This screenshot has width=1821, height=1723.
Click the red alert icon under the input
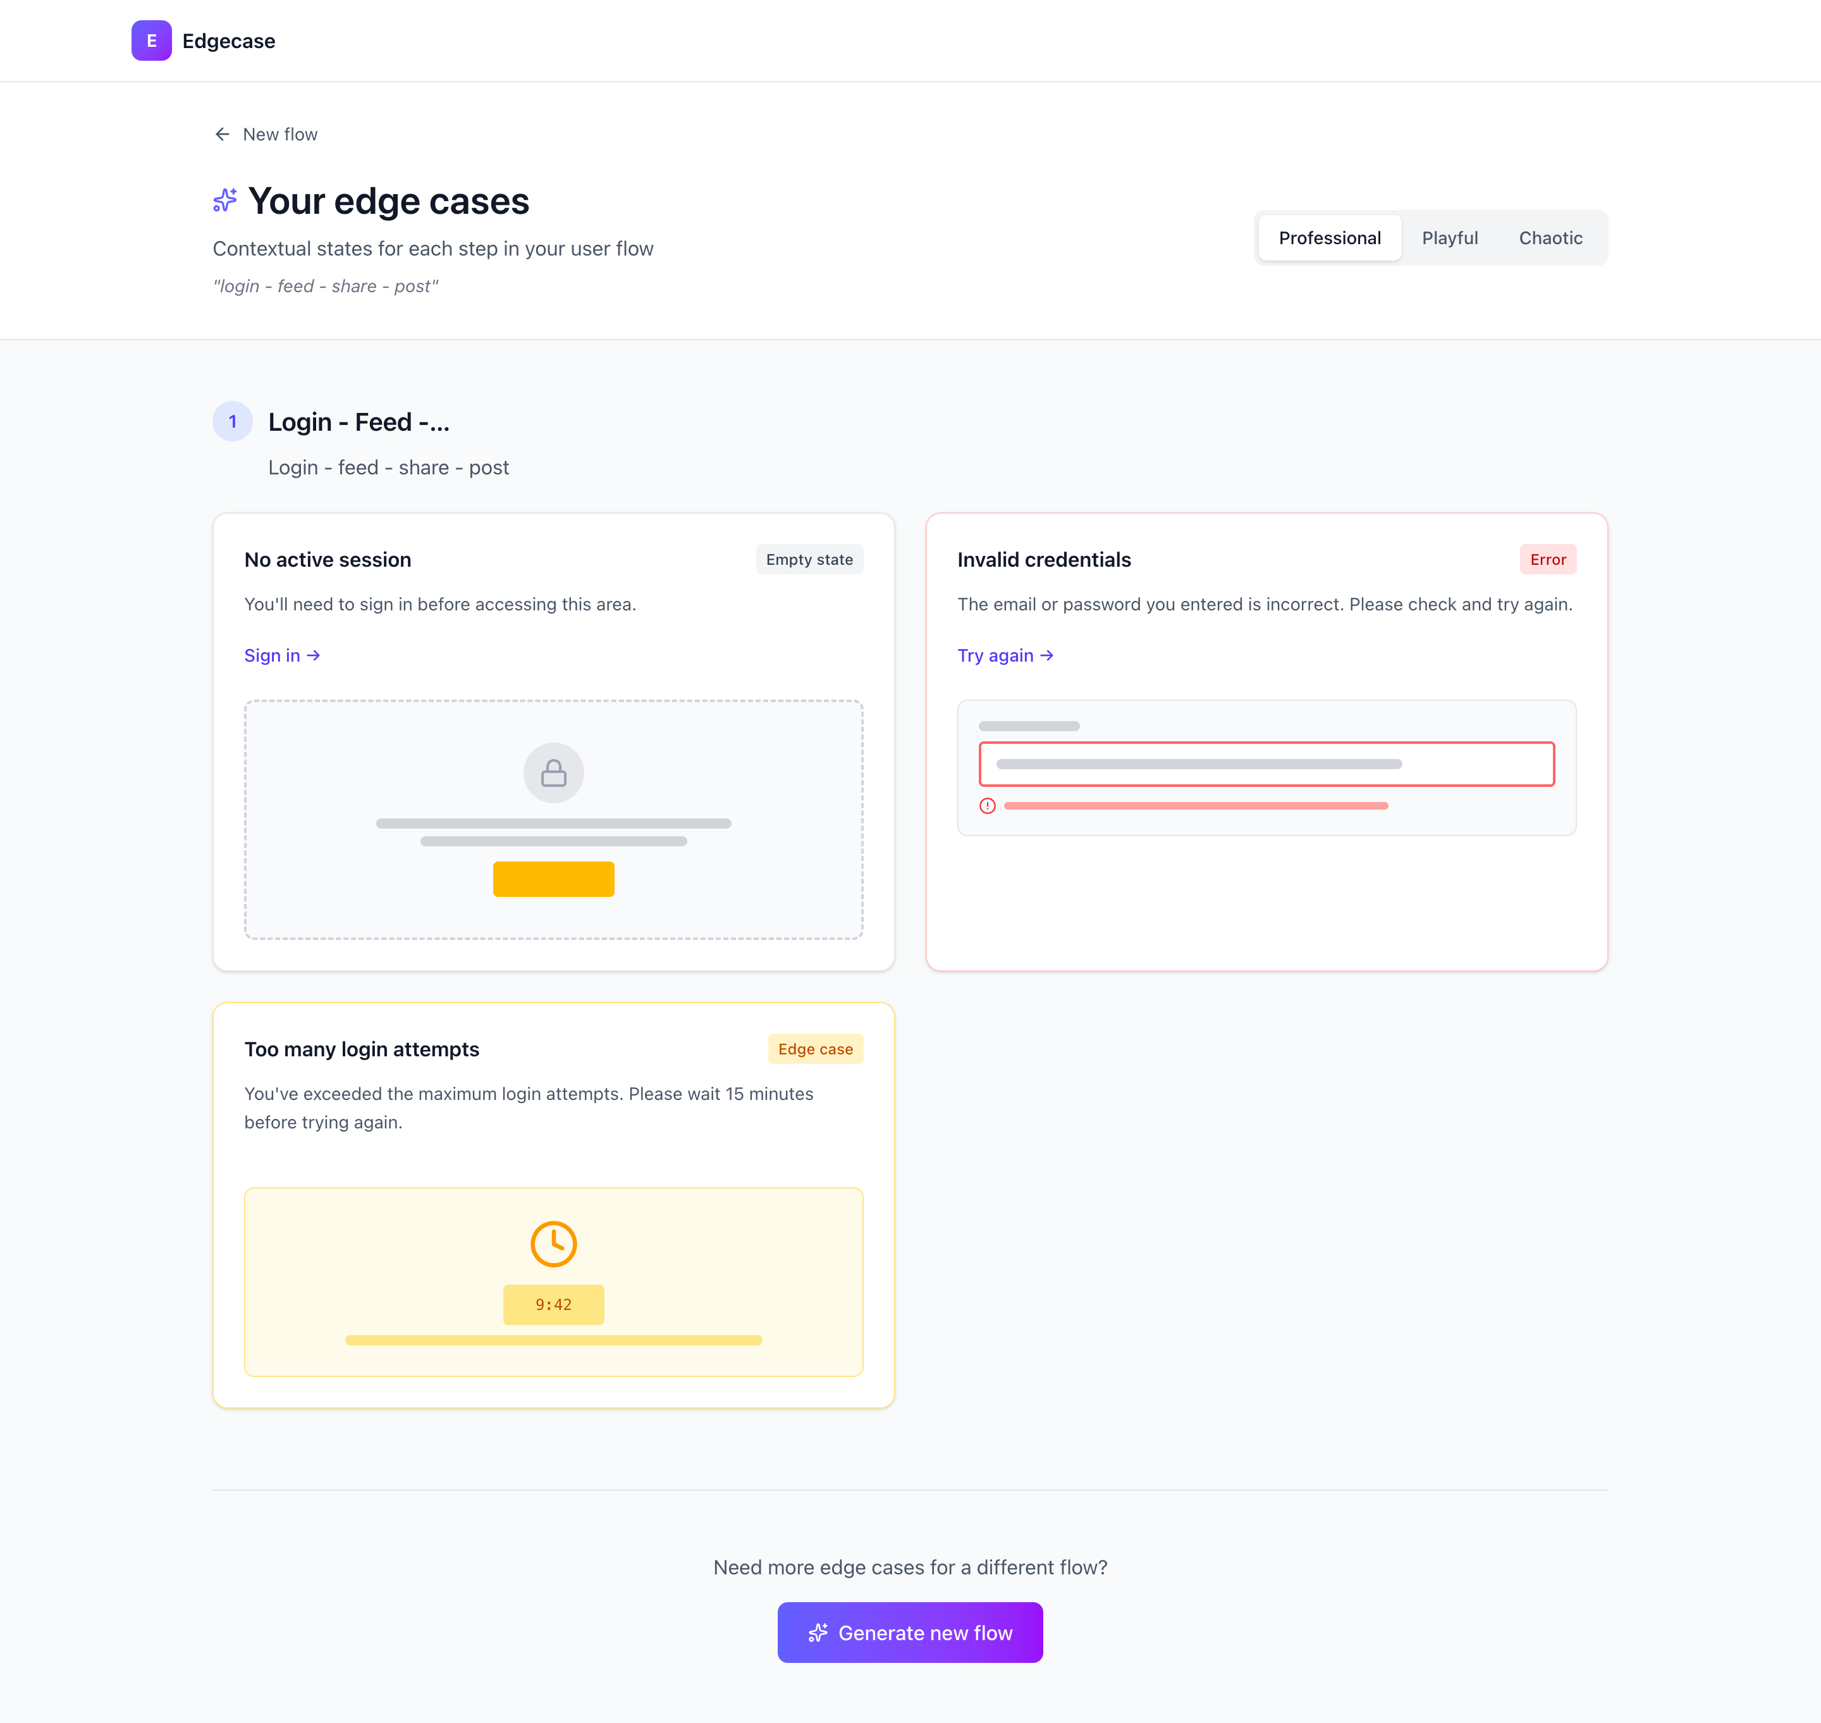click(x=987, y=805)
